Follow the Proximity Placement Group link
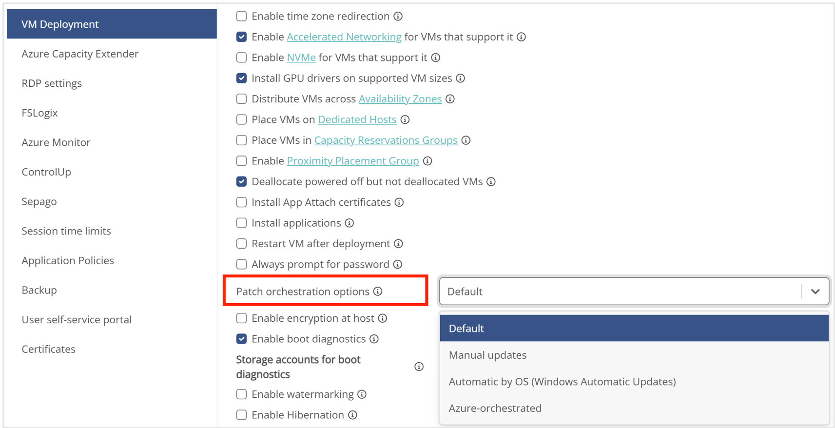The height and width of the screenshot is (428, 835). pos(352,161)
